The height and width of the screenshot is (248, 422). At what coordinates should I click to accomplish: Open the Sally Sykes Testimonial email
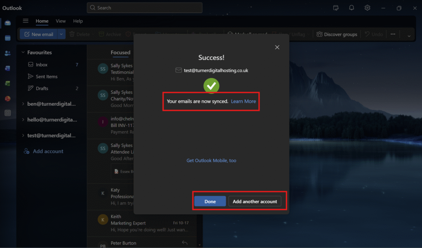point(111,72)
